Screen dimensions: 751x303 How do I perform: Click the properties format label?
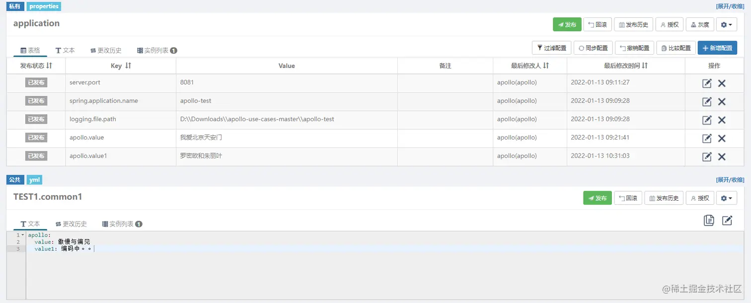(44, 6)
